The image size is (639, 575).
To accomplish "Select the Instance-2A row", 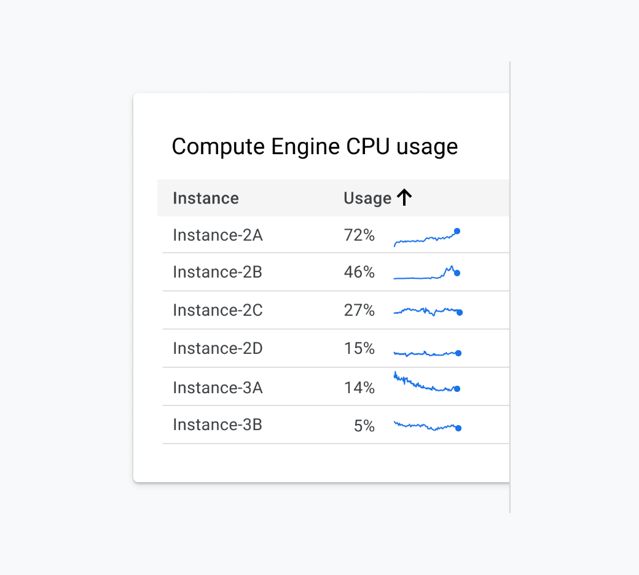I will pos(218,235).
